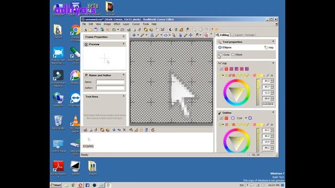Open Adobe Reader desktop shortcut
The width and height of the screenshot is (335, 188).
click(x=58, y=169)
